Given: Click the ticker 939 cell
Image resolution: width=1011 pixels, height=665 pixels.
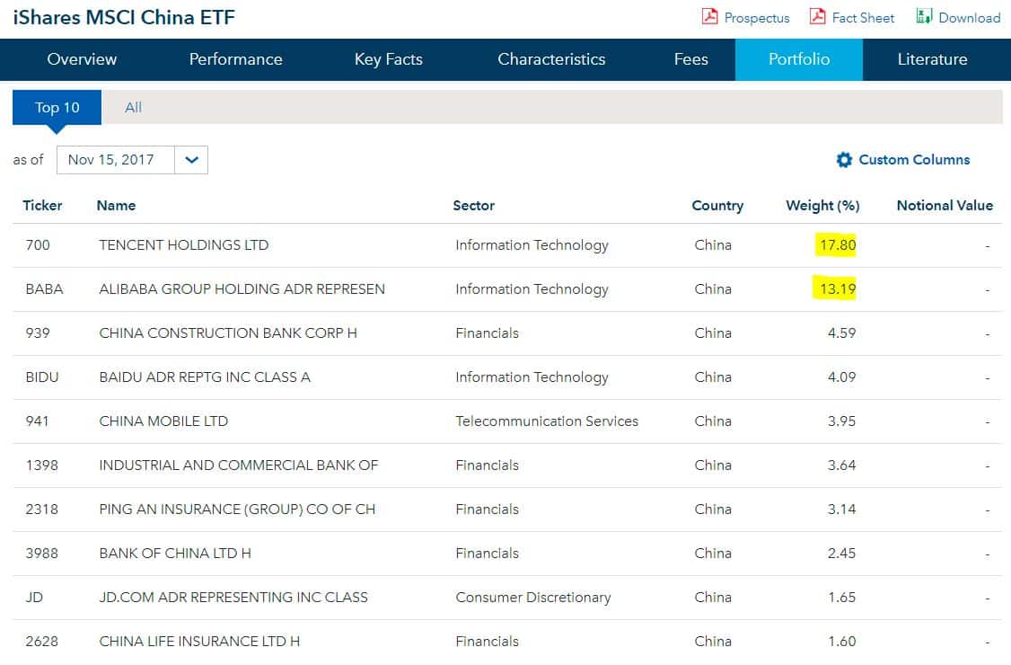Looking at the screenshot, I should (x=38, y=333).
